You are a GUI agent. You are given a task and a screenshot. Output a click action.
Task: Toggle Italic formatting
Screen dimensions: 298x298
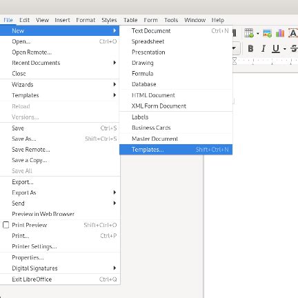[x=264, y=48]
